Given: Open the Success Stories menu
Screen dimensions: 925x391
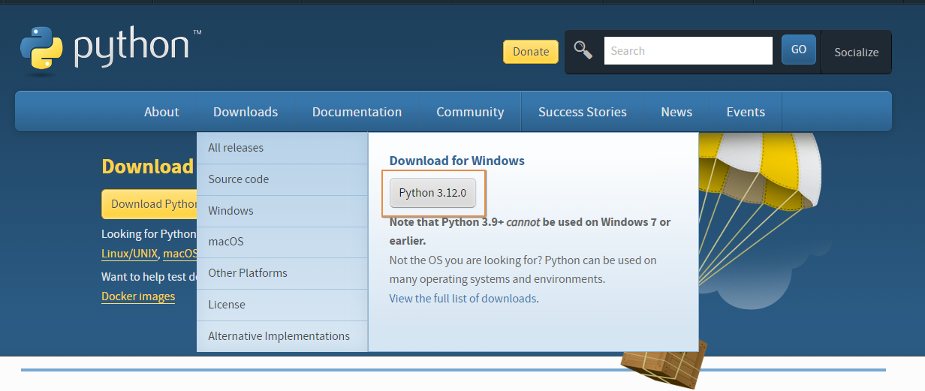Looking at the screenshot, I should [583, 112].
